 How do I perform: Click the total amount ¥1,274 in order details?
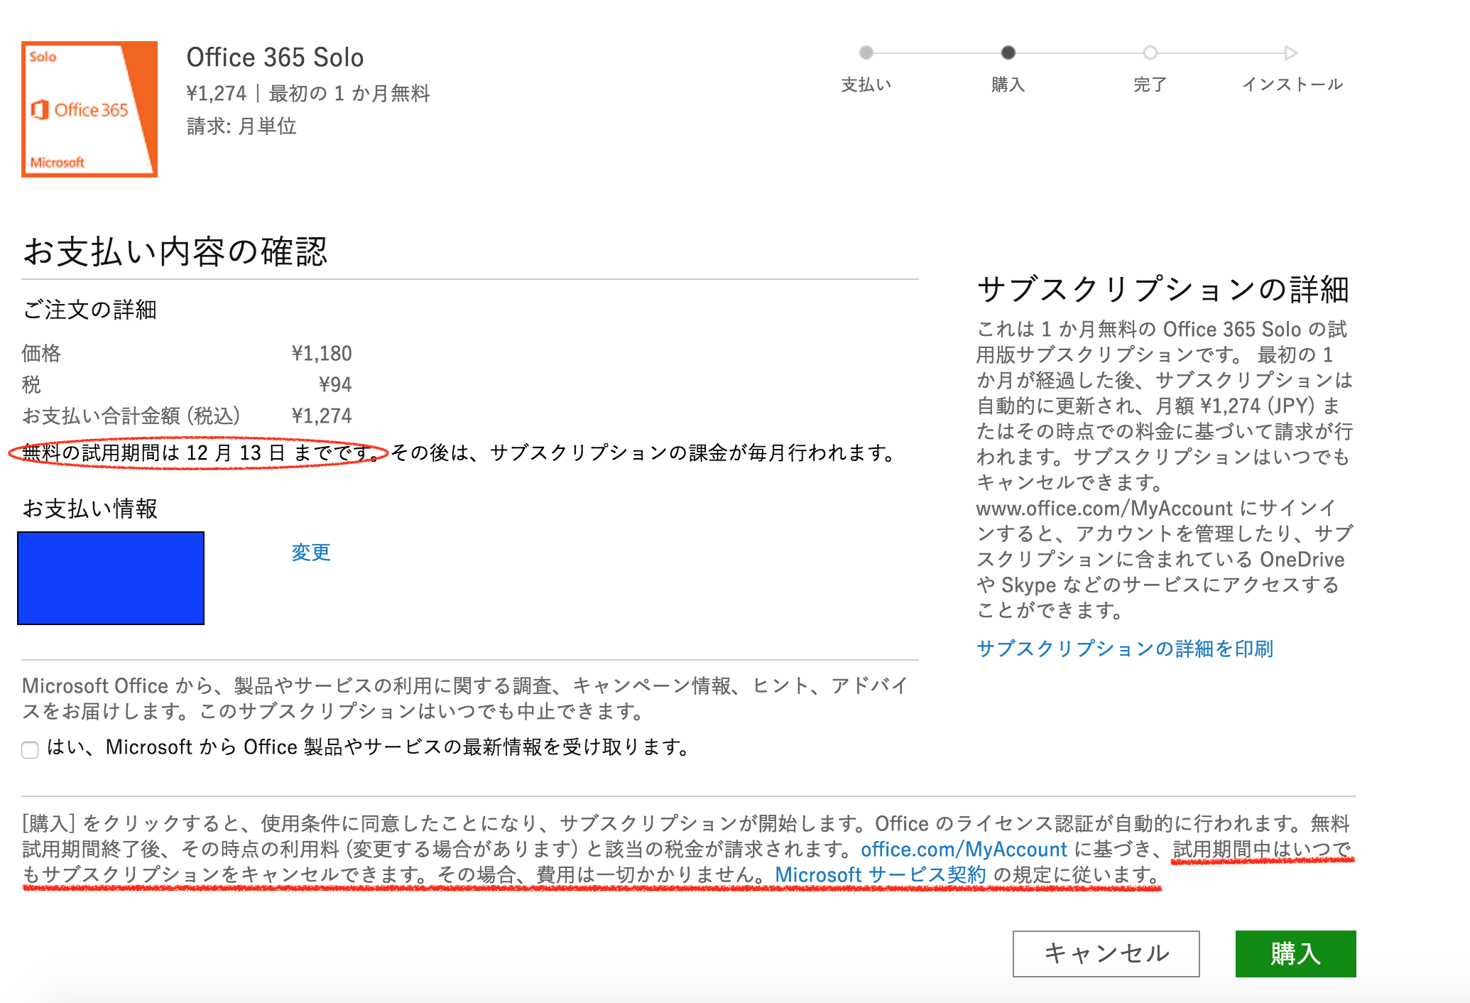coord(322,416)
